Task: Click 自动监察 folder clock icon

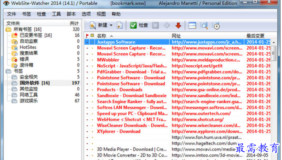Action: 14,41
